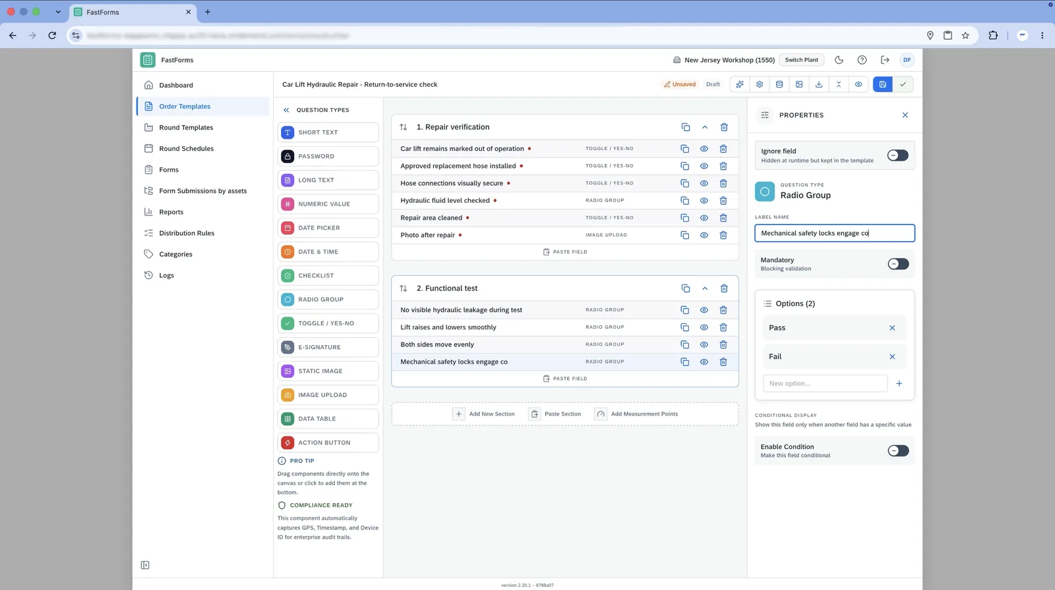Reorder handle for Repair verification section
Screen dimensions: 1055x590
click(404, 127)
